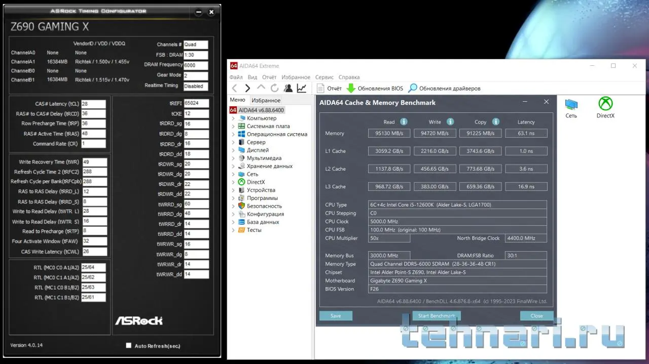Open the Файл menu
This screenshot has height=364, width=649.
(236, 77)
